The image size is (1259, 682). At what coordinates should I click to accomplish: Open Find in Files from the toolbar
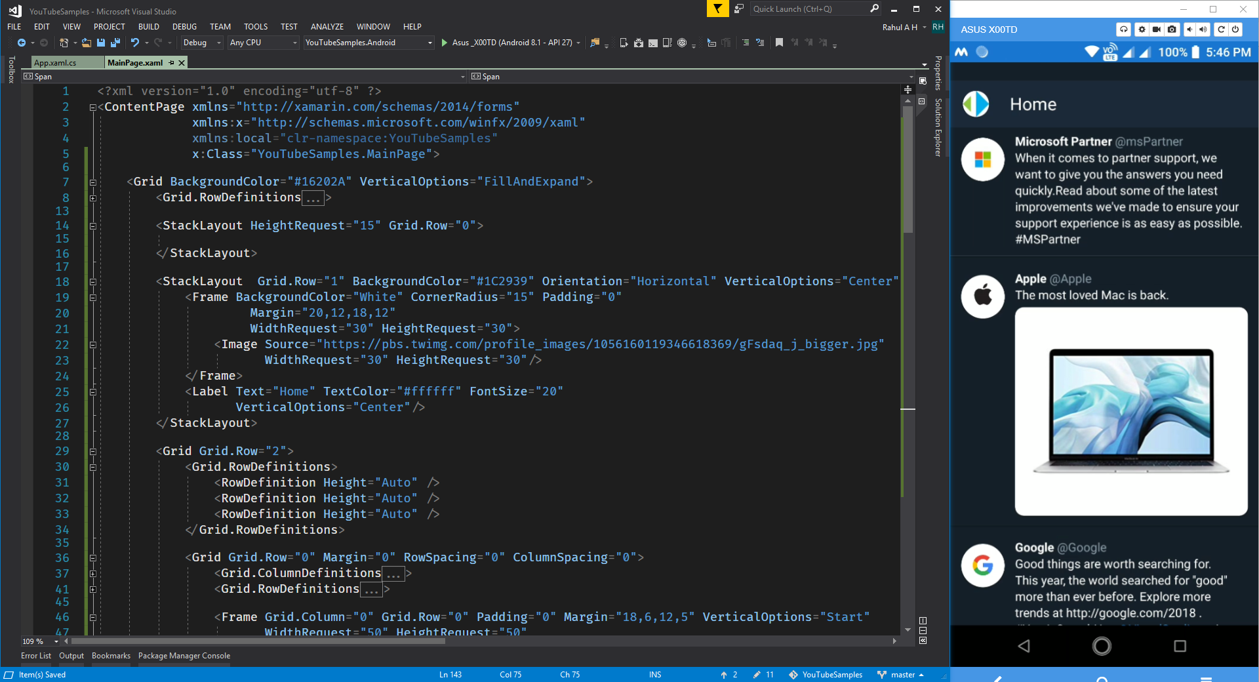[x=595, y=43]
